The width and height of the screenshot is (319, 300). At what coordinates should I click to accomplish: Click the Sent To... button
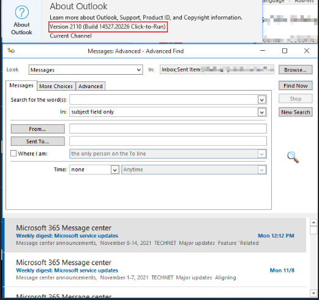point(38,141)
